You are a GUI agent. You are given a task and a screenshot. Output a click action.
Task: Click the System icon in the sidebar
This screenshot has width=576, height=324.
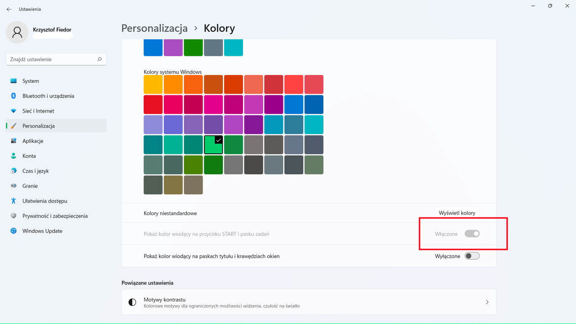click(13, 81)
